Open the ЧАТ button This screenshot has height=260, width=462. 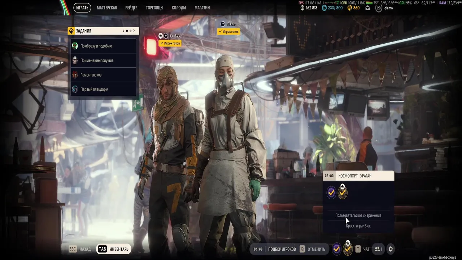[x=366, y=249]
